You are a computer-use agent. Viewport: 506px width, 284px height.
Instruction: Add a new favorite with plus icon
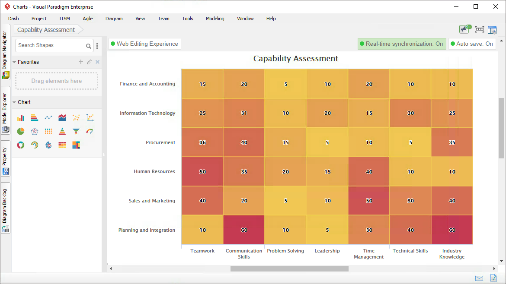pyautogui.click(x=80, y=62)
